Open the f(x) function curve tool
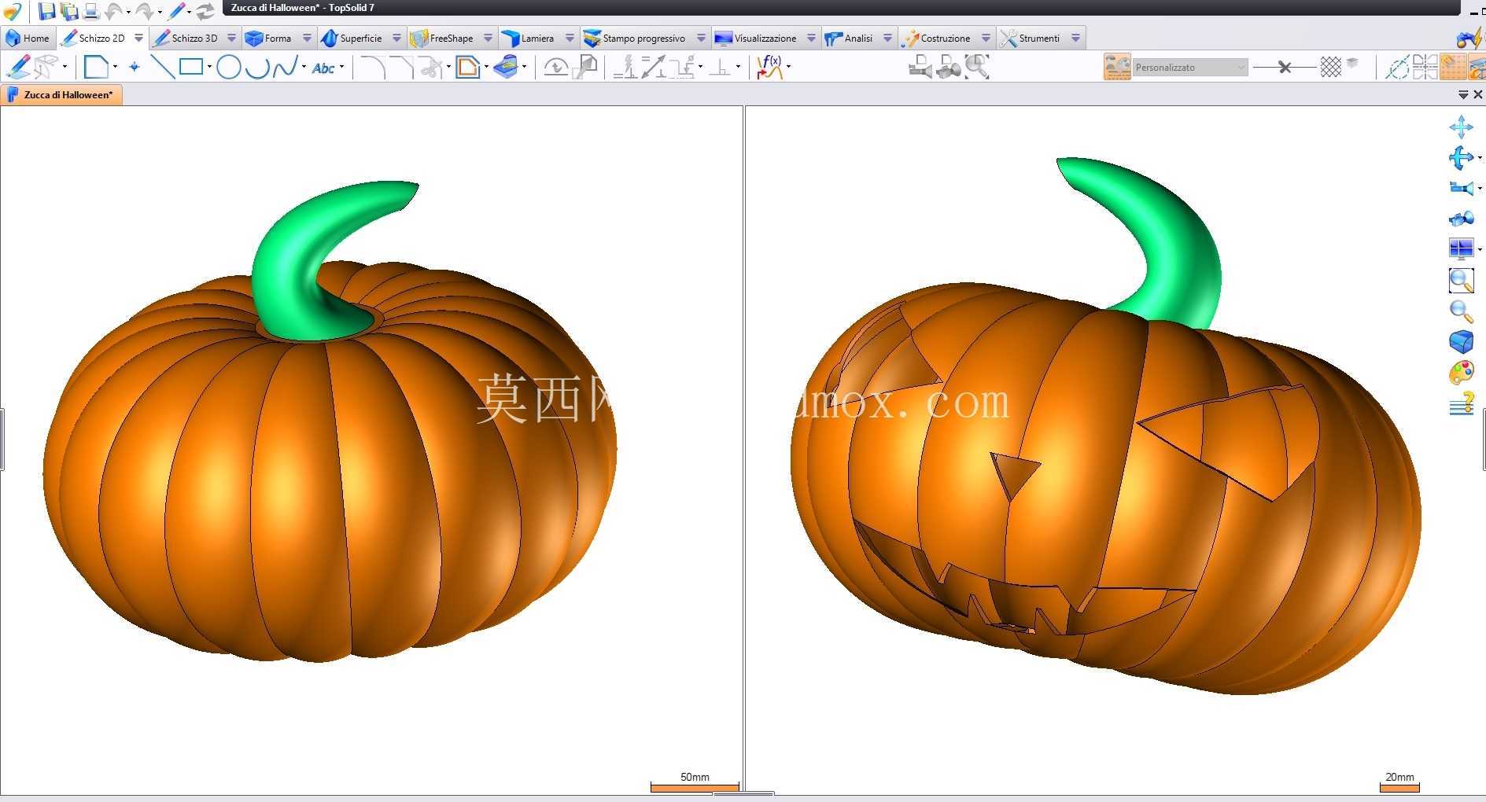This screenshot has width=1486, height=802. (769, 67)
